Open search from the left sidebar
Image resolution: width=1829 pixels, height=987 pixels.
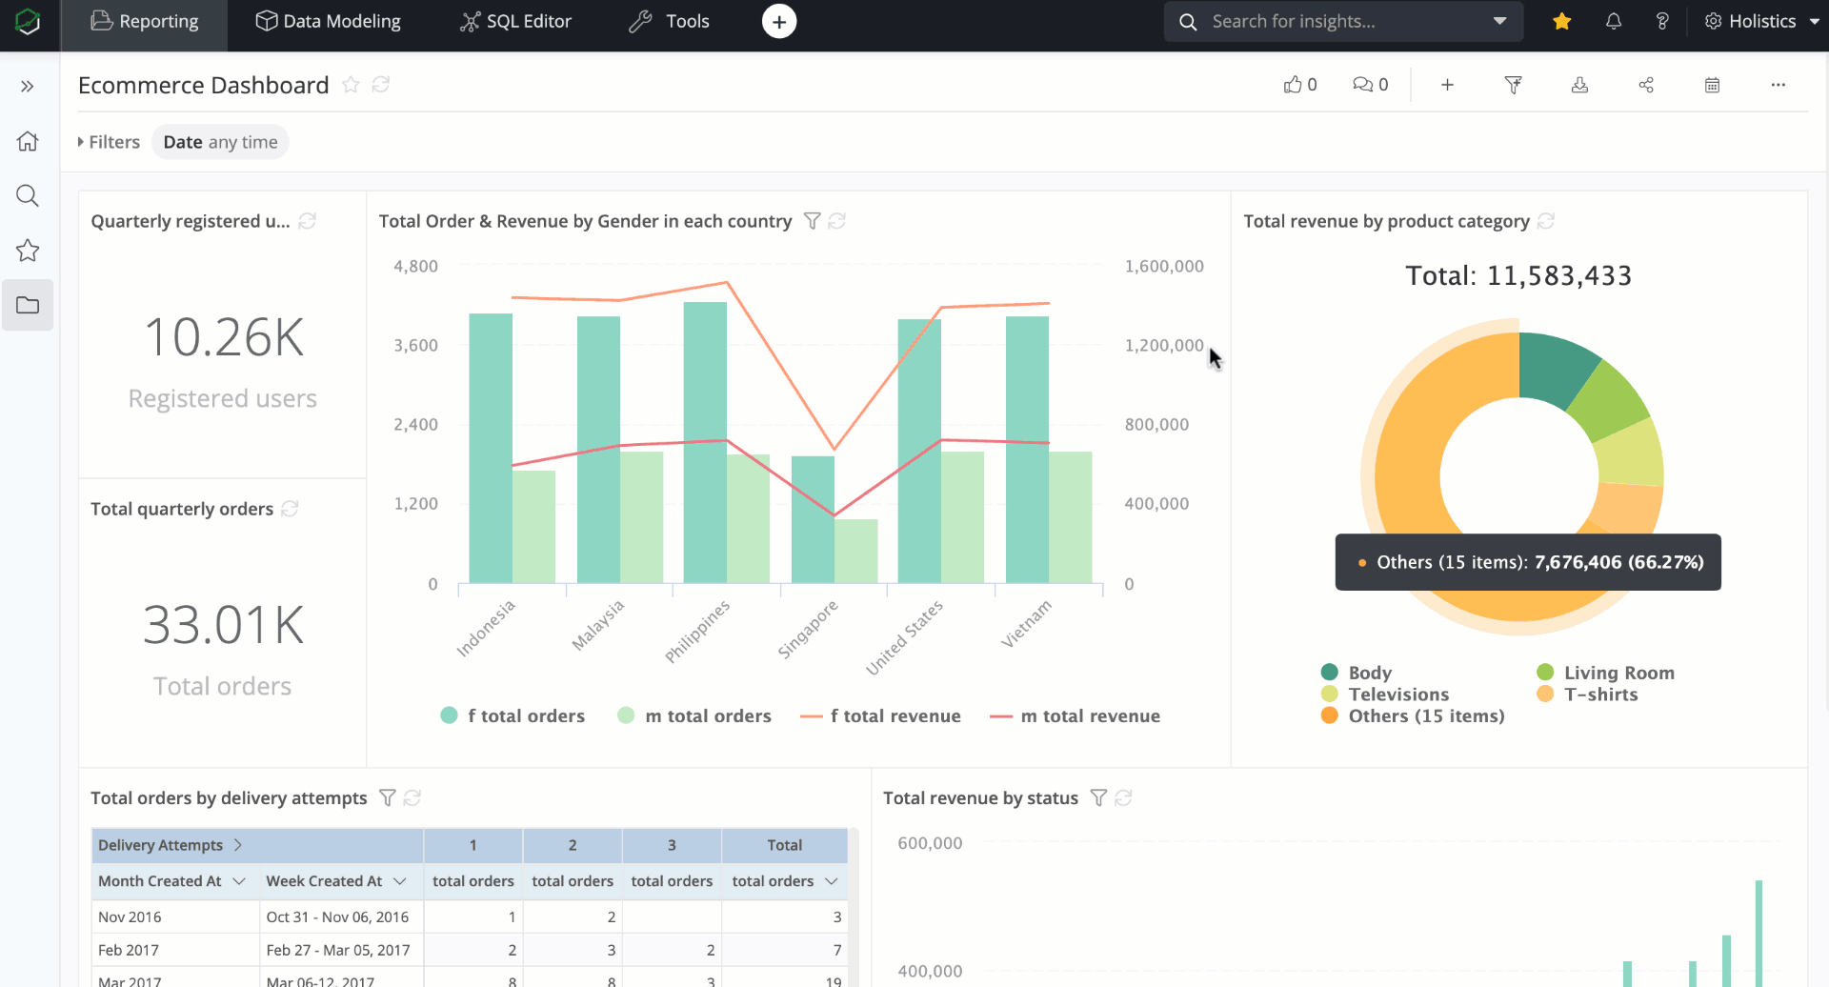point(28,195)
